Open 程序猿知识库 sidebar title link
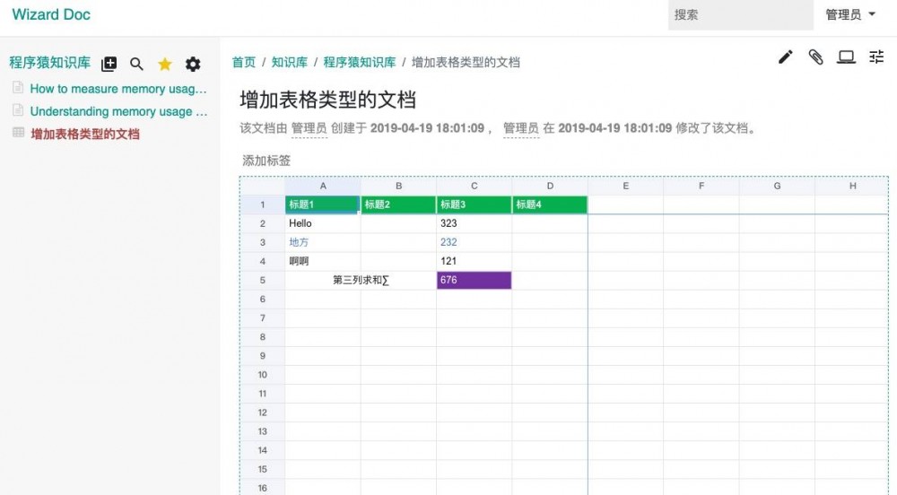897x495 pixels. pyautogui.click(x=49, y=63)
